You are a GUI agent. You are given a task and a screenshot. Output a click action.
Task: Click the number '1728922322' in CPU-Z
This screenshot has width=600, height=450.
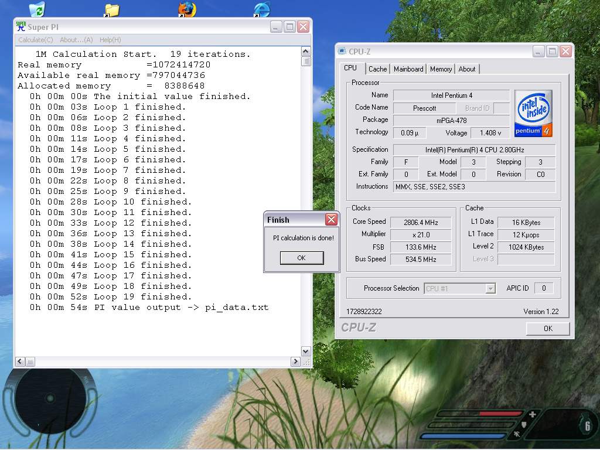(x=364, y=312)
